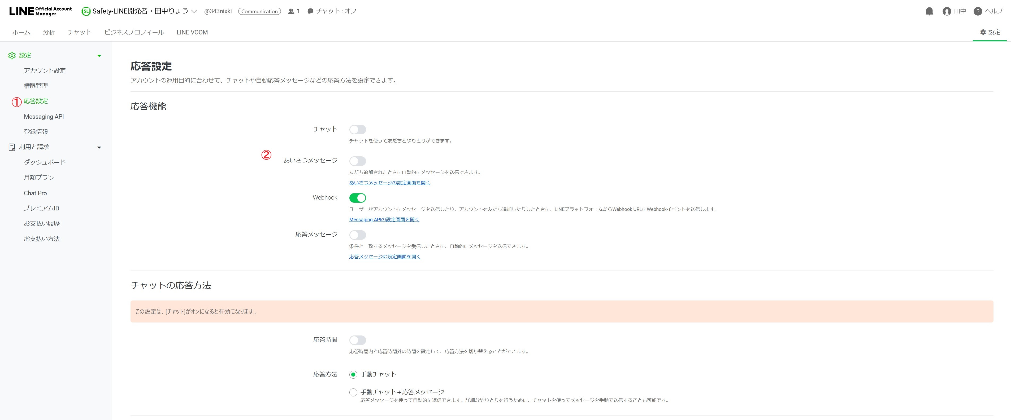Image resolution: width=1011 pixels, height=420 pixels.
Task: Click the ヘルプ label
Action: (x=994, y=11)
